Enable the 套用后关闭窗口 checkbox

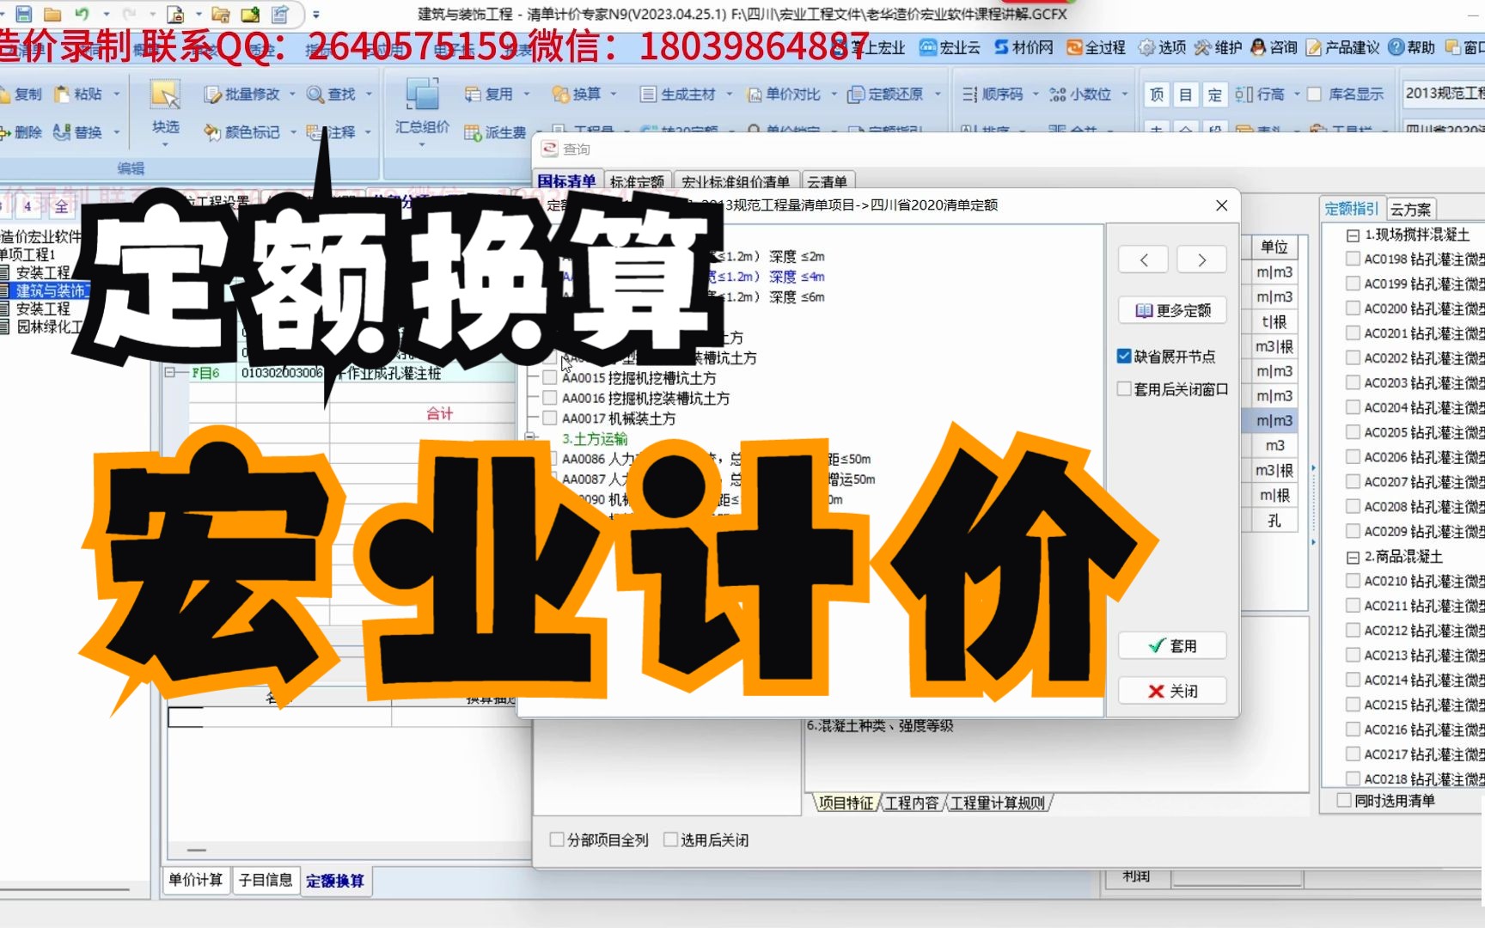(x=1124, y=389)
